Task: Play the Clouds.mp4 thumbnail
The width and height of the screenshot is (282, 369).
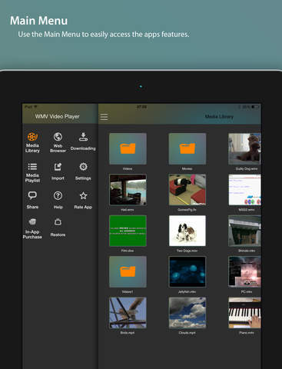Action: [x=187, y=313]
